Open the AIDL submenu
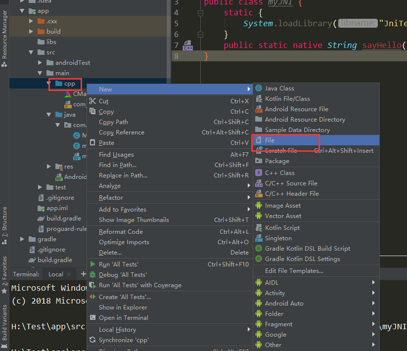Image resolution: width=407 pixels, height=351 pixels. point(316,282)
